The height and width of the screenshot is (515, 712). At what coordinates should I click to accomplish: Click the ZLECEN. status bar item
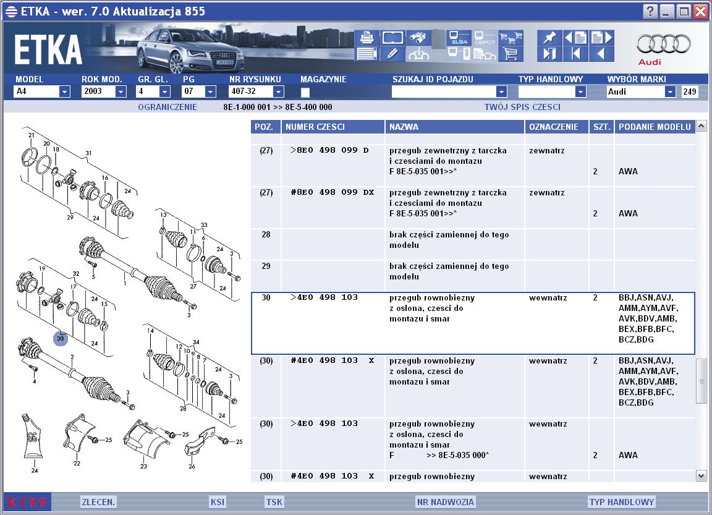tap(98, 502)
